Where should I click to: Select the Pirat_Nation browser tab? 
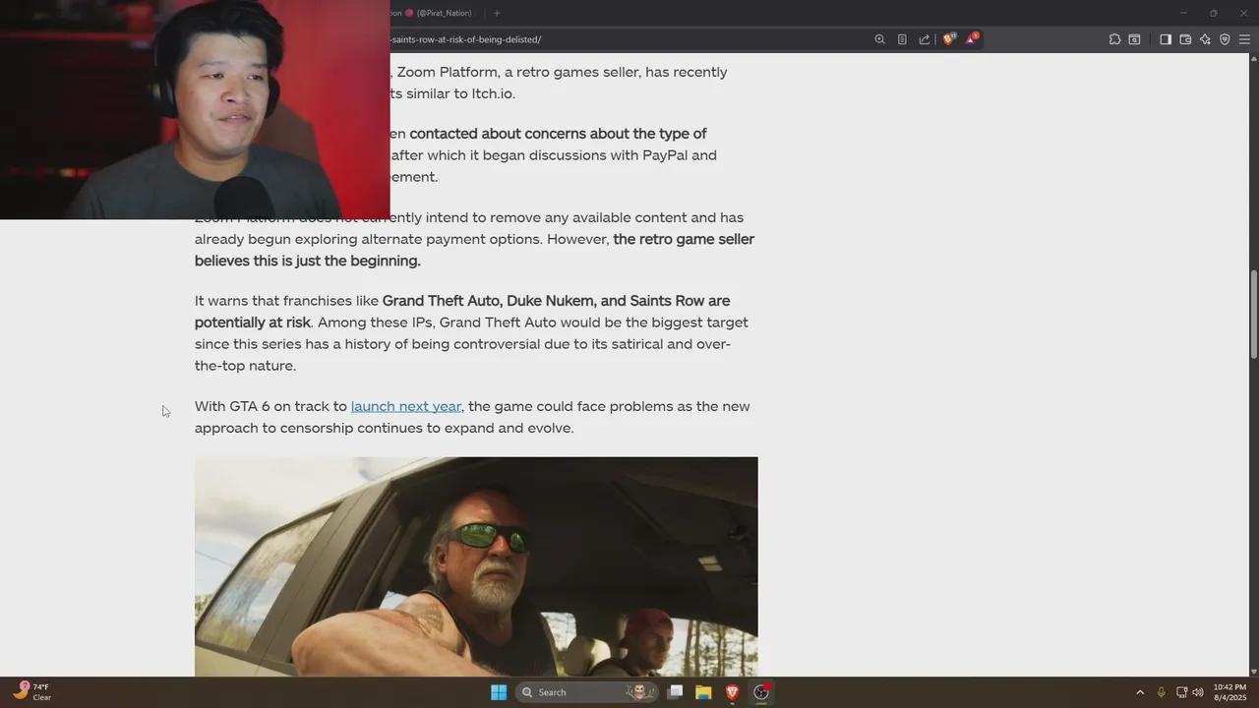tap(433, 13)
